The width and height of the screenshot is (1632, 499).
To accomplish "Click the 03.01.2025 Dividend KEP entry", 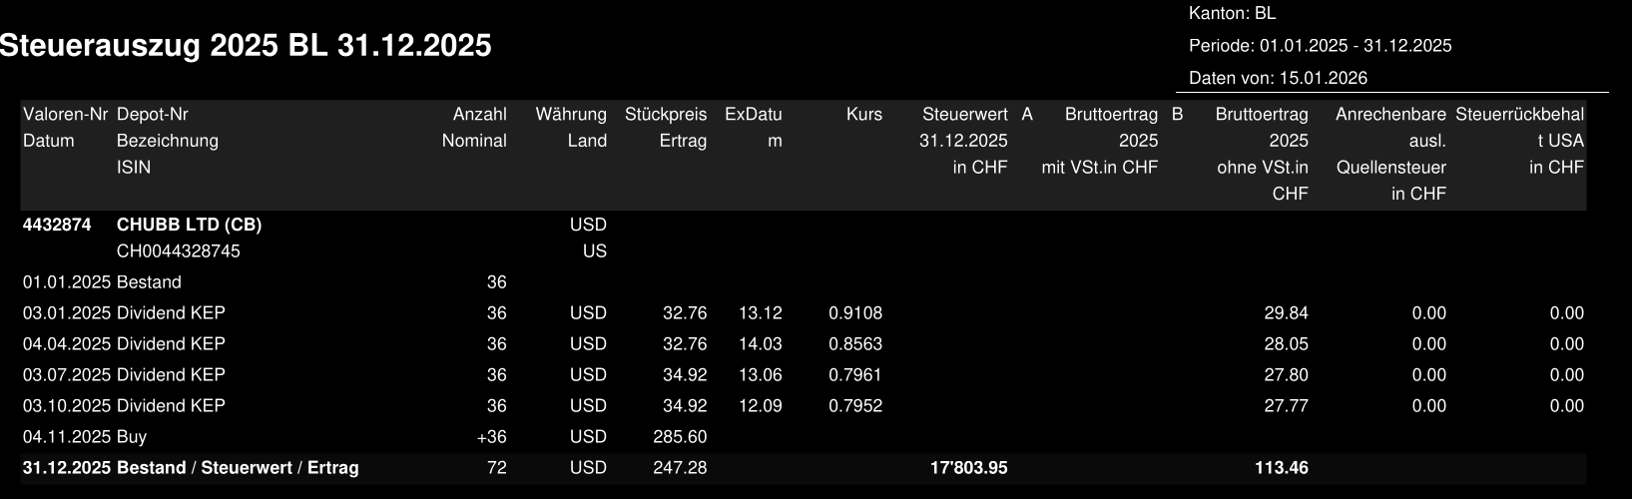I will (x=124, y=313).
